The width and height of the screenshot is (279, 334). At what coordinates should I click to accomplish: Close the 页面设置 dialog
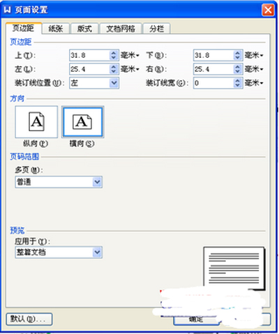coord(268,10)
